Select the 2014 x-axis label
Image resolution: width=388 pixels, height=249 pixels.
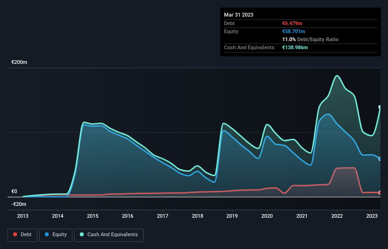[58, 216]
